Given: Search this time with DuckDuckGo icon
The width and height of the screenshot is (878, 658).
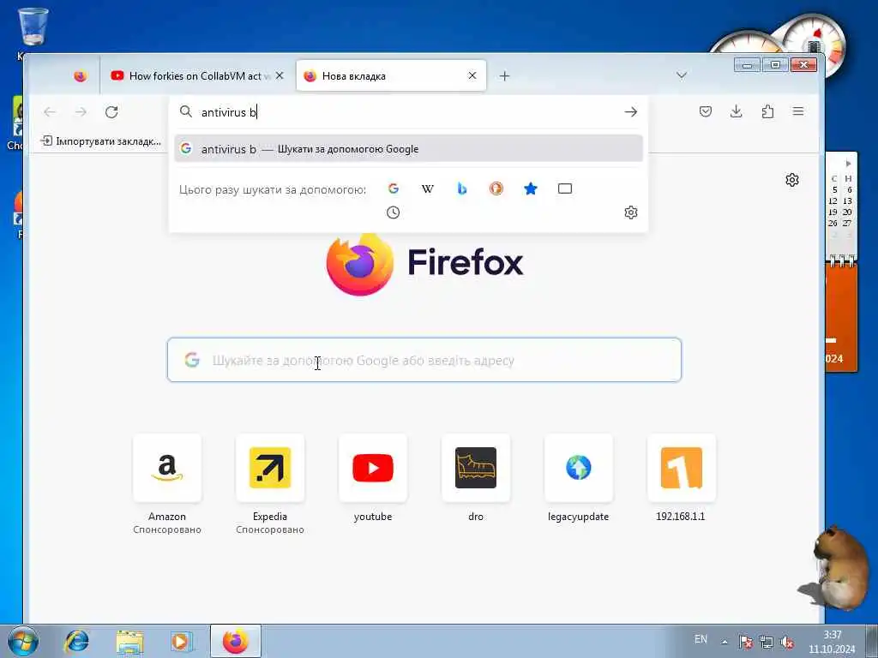Looking at the screenshot, I should (496, 188).
